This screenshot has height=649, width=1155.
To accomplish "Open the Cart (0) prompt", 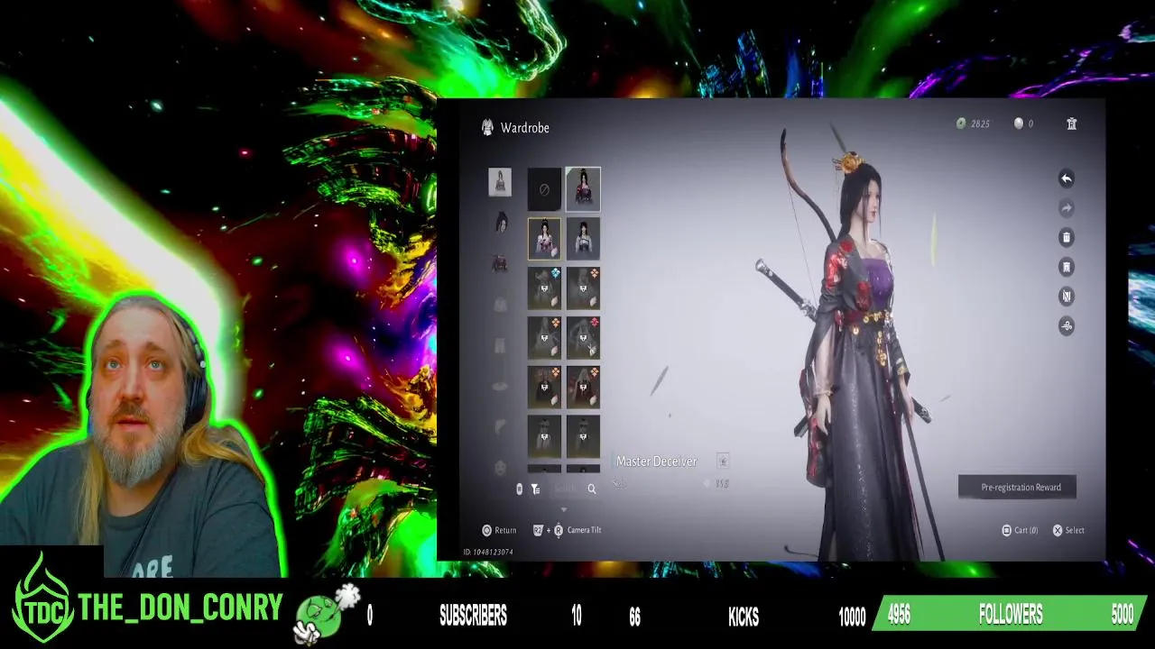I will click(1021, 530).
